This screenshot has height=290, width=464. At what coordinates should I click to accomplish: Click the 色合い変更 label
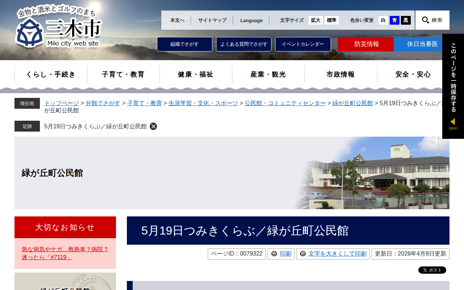(x=362, y=20)
